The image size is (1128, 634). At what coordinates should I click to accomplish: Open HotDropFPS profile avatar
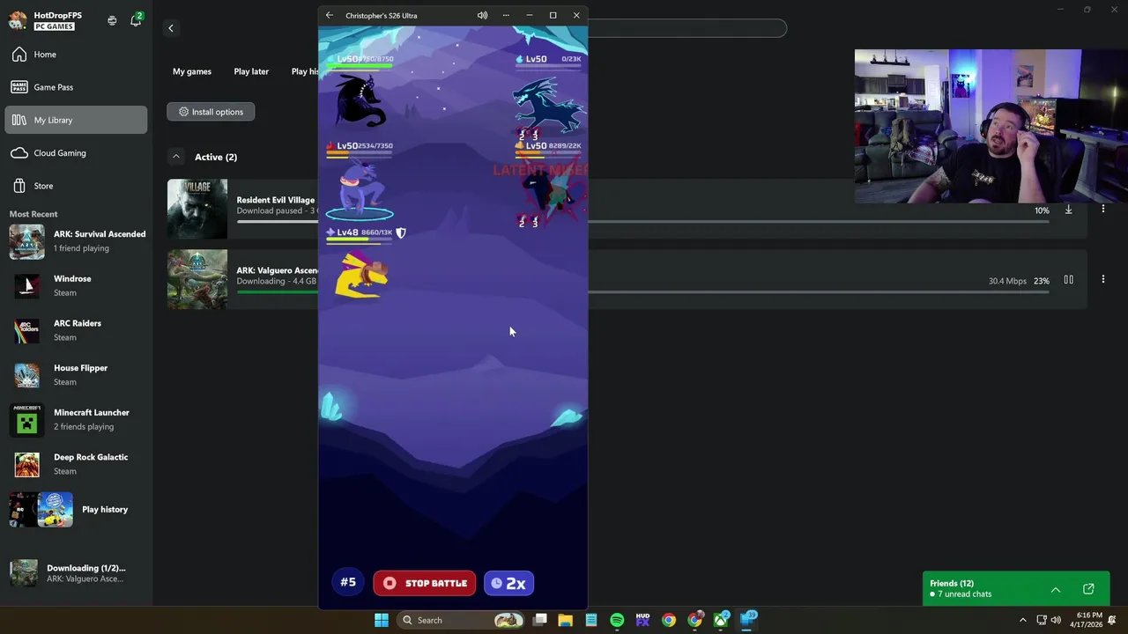point(18,20)
